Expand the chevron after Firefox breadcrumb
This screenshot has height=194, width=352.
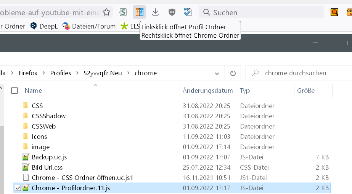tap(44, 73)
